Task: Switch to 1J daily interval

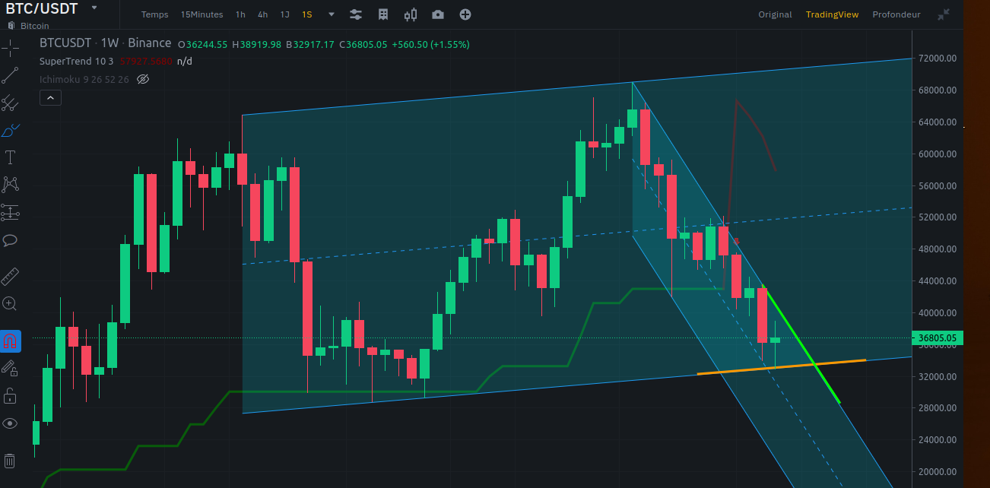Action: 284,14
